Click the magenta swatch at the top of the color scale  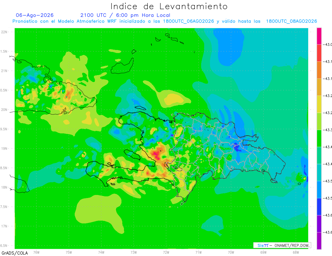pyautogui.click(x=319, y=36)
